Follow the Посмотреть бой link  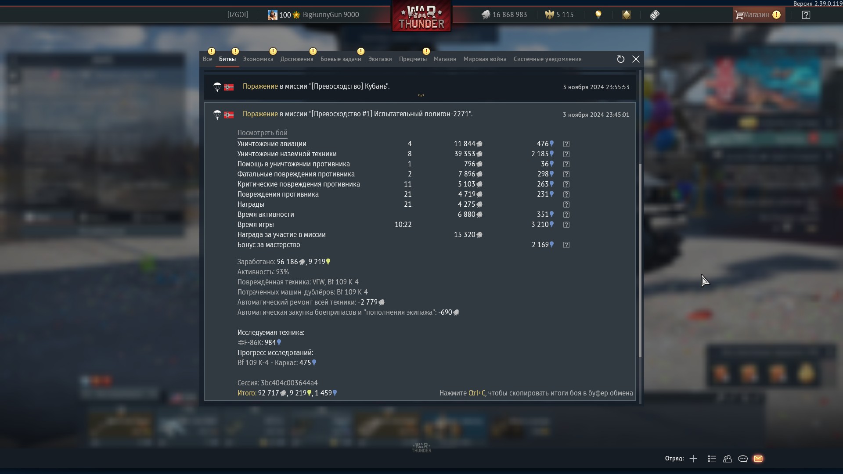click(x=263, y=133)
